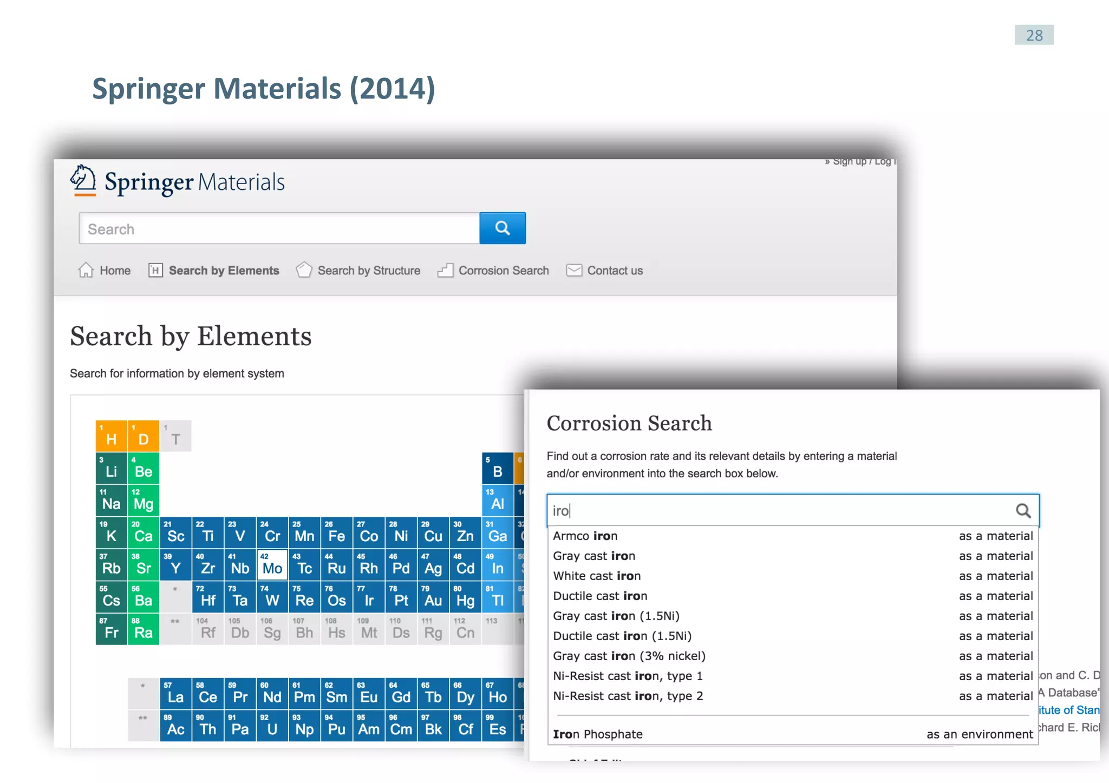Select the Uranium (U) element tile
Viewport: 1109px width, 783px height.
click(x=272, y=726)
